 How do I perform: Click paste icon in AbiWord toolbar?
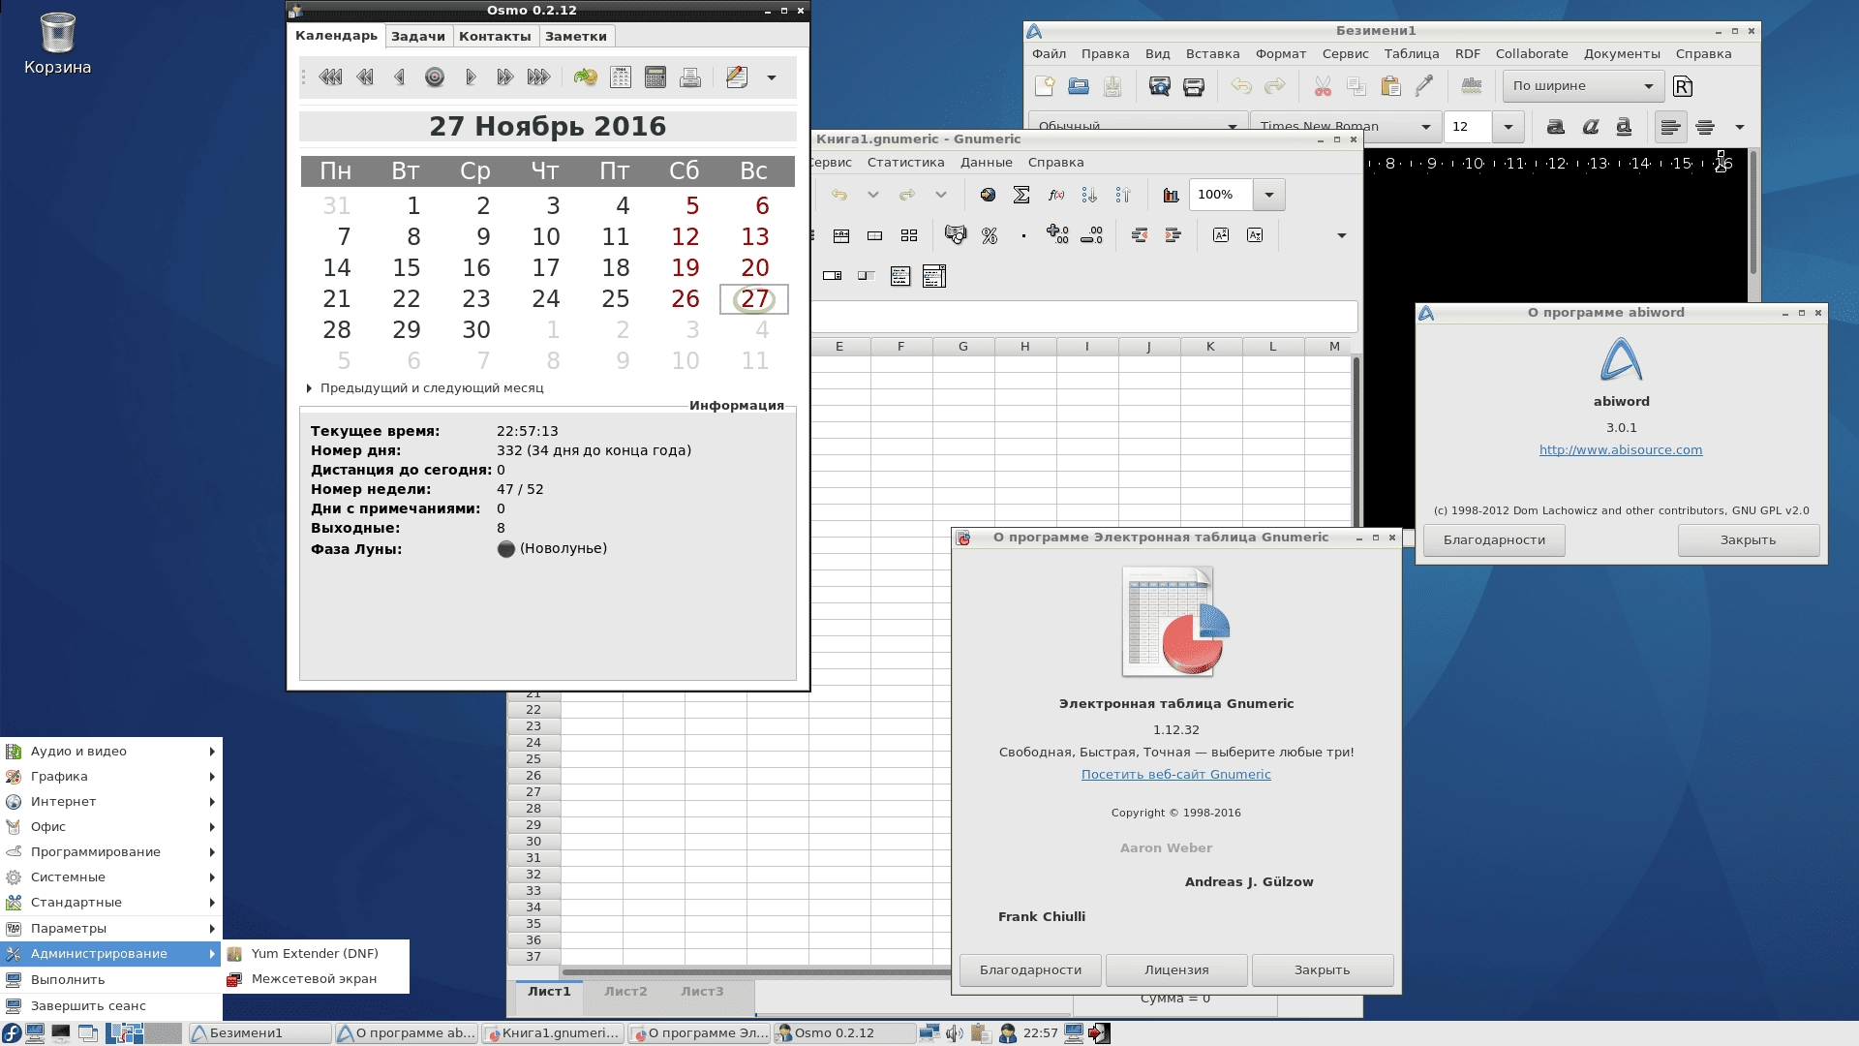(x=1390, y=86)
